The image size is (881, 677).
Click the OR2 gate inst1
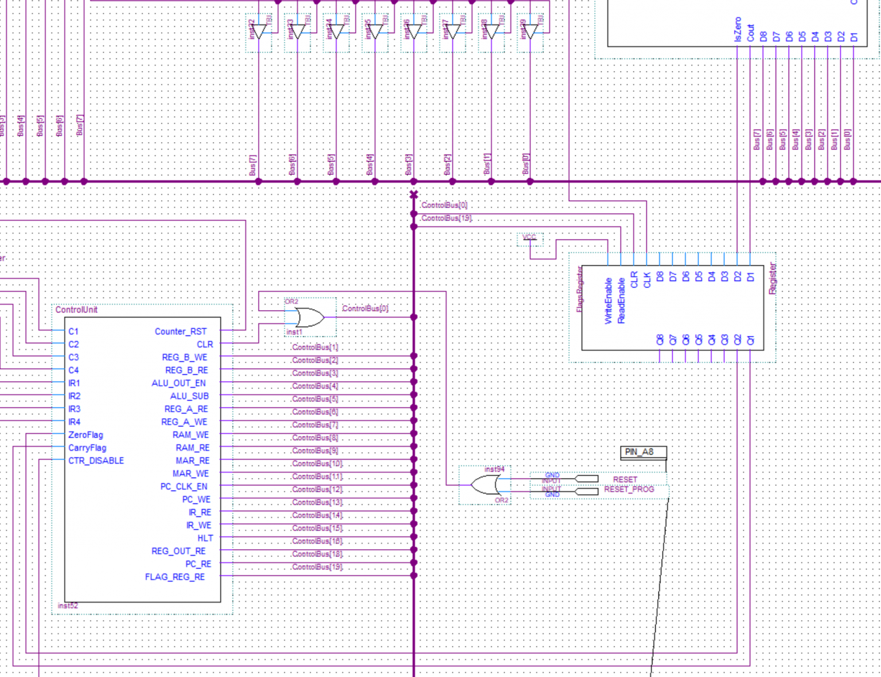click(307, 316)
